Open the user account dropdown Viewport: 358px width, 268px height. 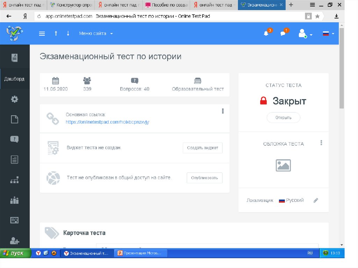click(305, 34)
